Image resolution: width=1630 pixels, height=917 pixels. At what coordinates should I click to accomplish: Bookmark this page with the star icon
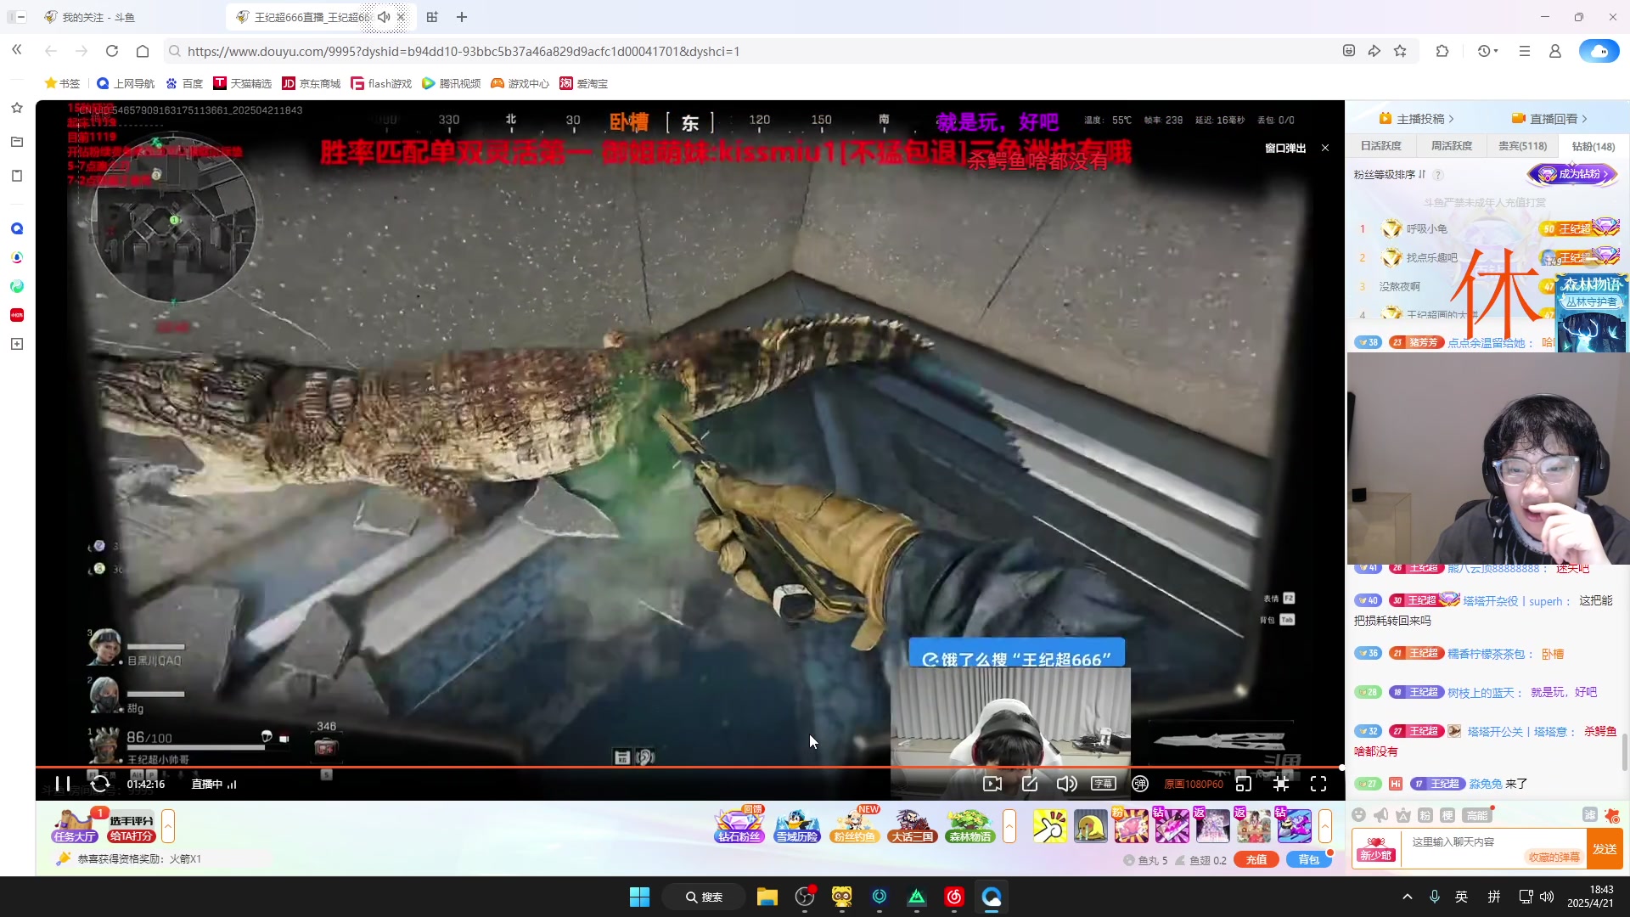point(1400,51)
